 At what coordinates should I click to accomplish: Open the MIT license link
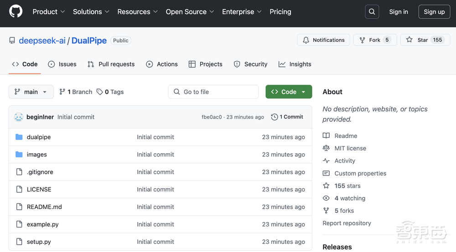point(350,148)
